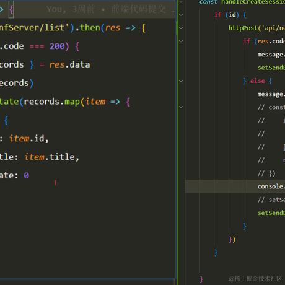The image size is (285, 285).
Task: Click 'message.' line below the else
Action: pos(271,94)
